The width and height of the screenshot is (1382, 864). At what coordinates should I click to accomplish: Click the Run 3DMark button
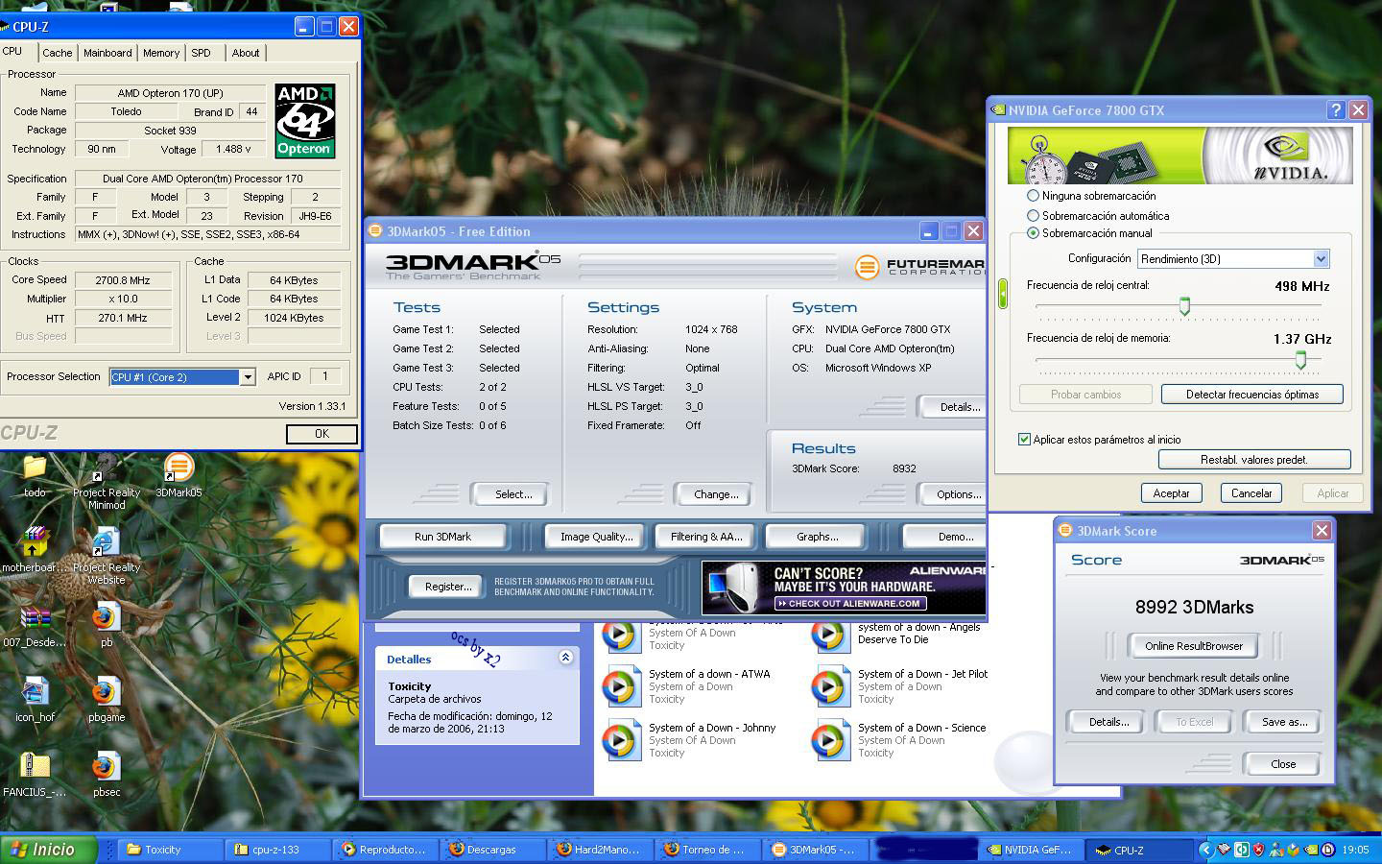[x=442, y=537]
